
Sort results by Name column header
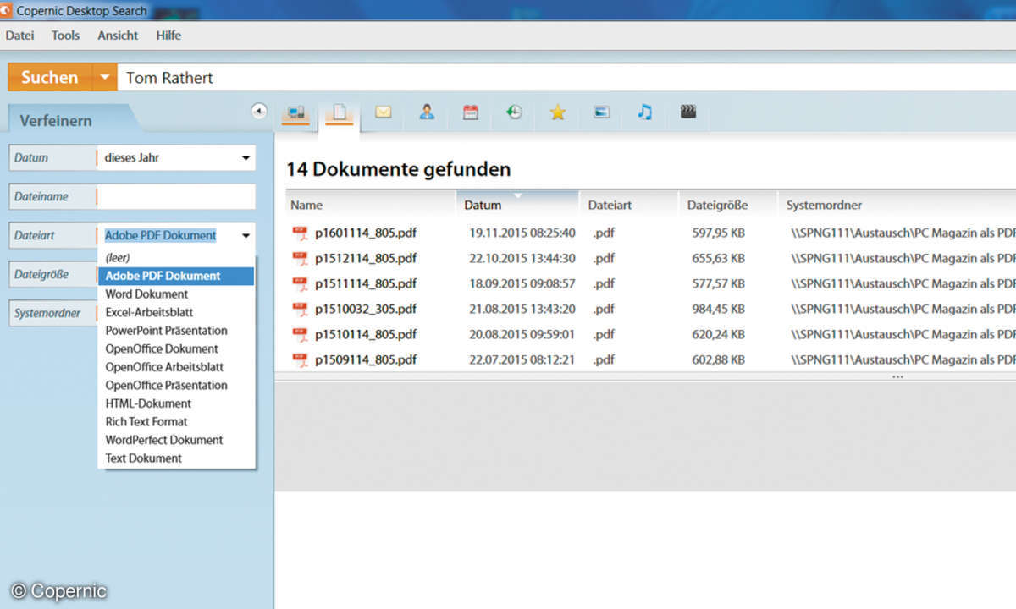371,205
